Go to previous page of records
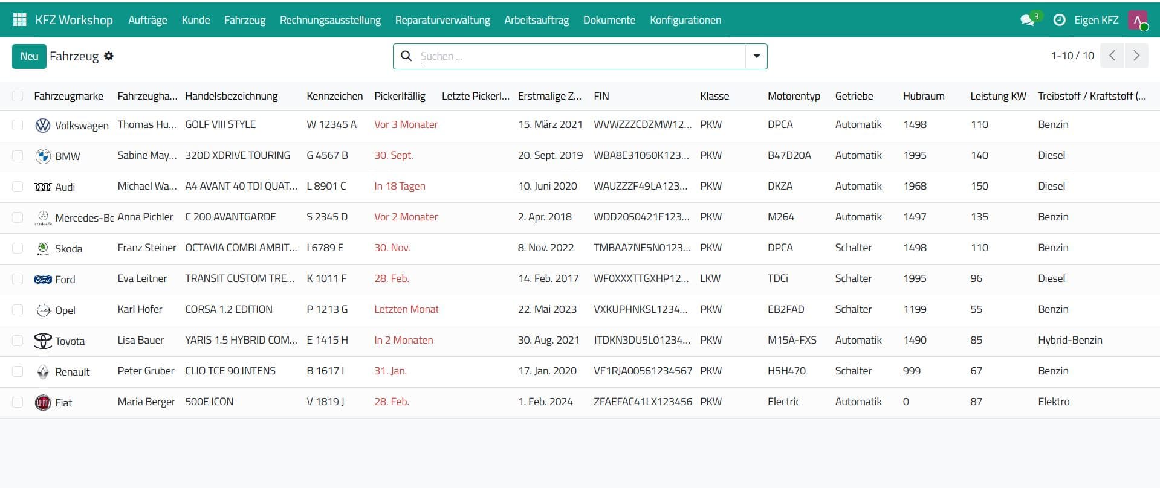 pos(1112,56)
